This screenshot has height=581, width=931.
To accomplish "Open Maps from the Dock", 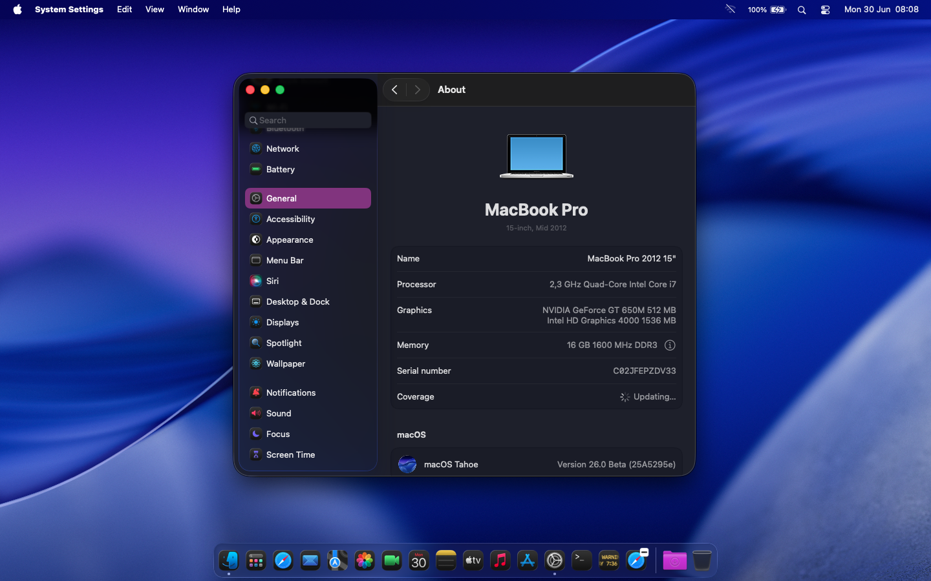I will click(x=337, y=560).
